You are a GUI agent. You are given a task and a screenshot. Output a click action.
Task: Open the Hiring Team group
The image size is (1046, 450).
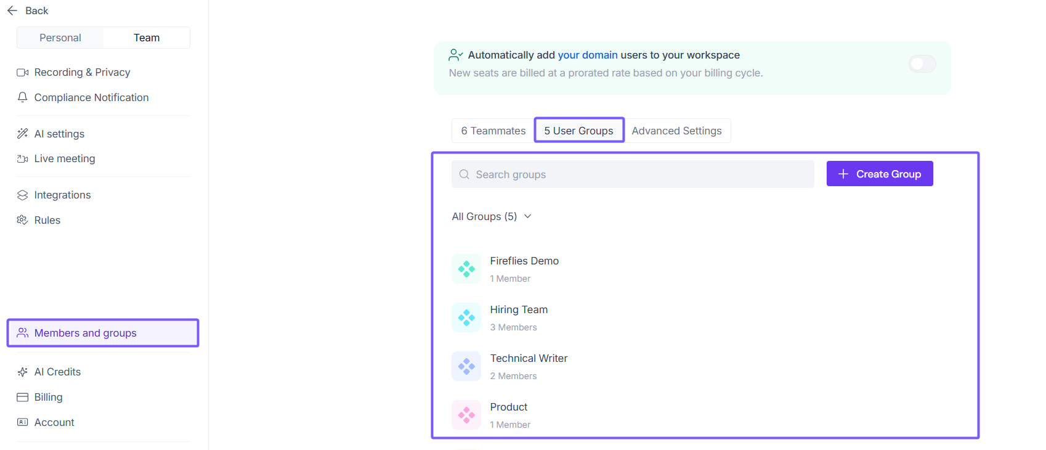click(519, 310)
